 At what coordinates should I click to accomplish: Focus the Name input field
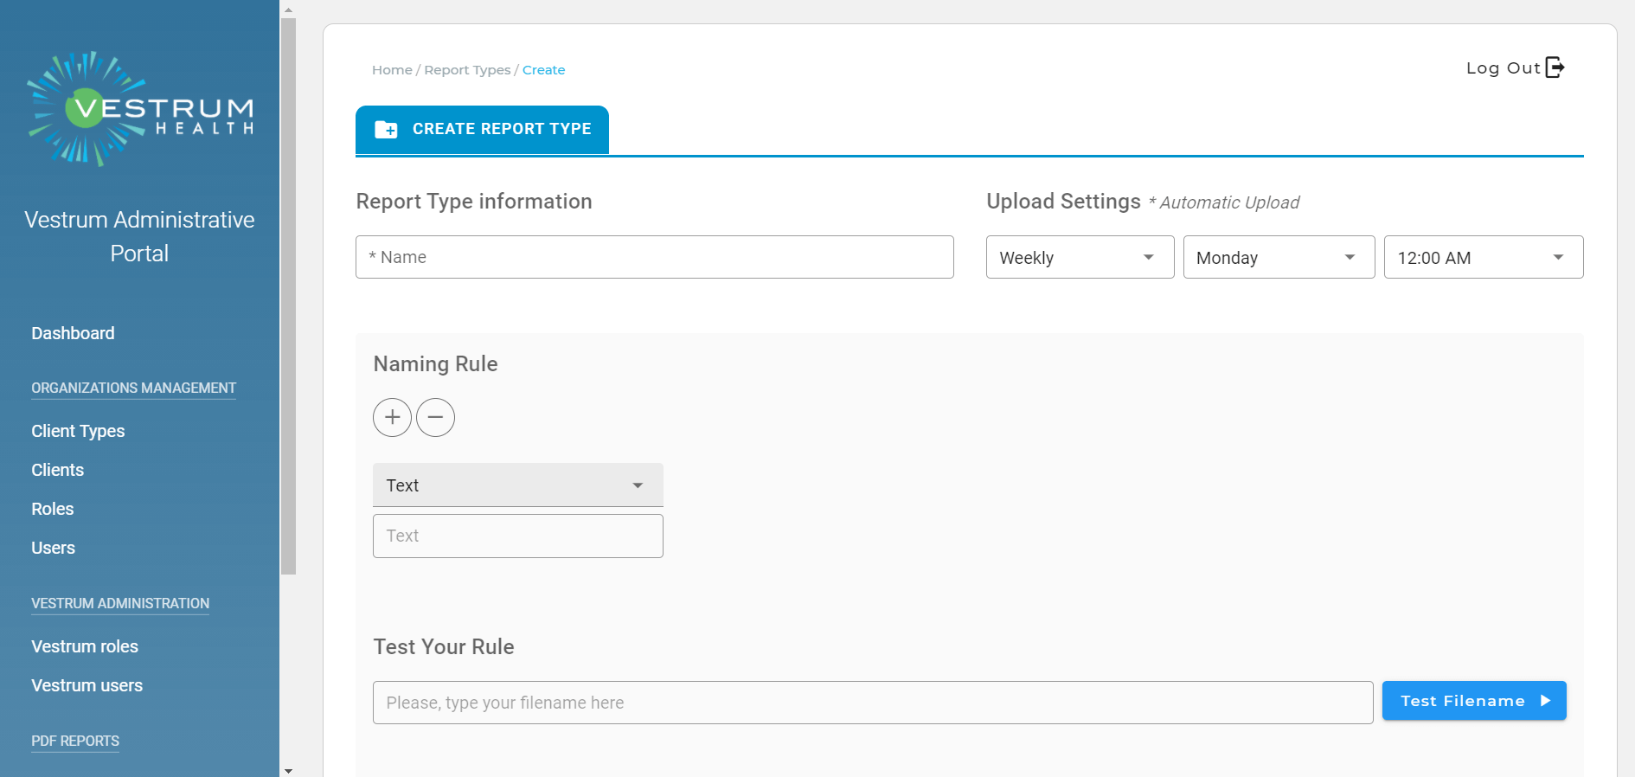coord(654,257)
